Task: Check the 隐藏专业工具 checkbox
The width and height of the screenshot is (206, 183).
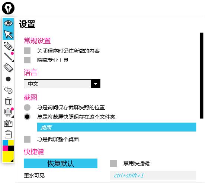Action: tap(27, 60)
